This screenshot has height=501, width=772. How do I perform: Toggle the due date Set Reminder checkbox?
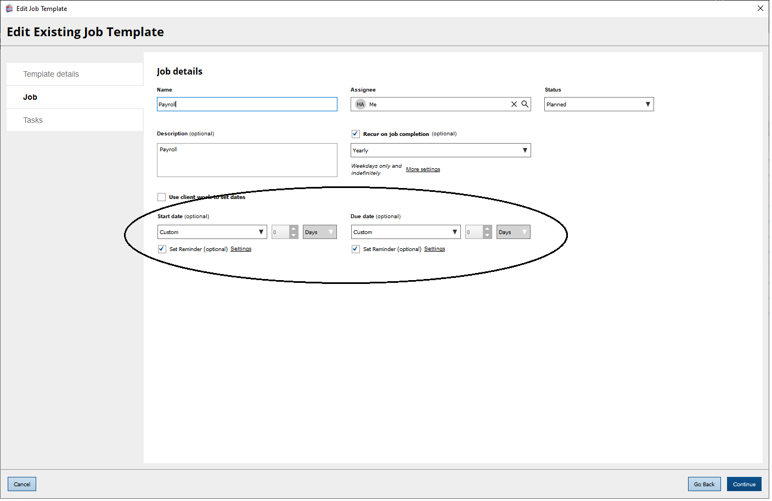point(356,249)
